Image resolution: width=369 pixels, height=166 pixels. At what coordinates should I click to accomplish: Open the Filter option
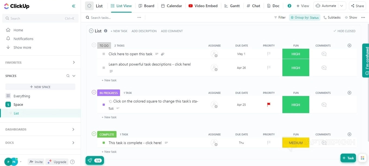[280, 17]
